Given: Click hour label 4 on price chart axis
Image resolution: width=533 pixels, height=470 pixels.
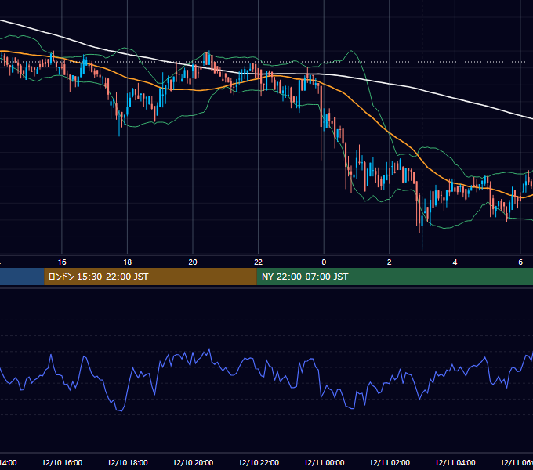Looking at the screenshot, I should point(455,262).
